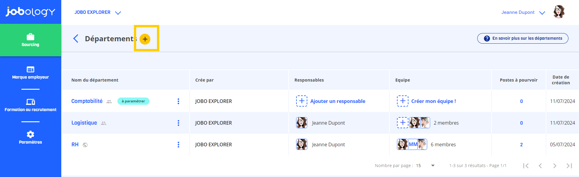Viewport: 579px width, 177px height.
Task: Expand the JOBO EXPLORER company dropdown
Action: tap(98, 12)
